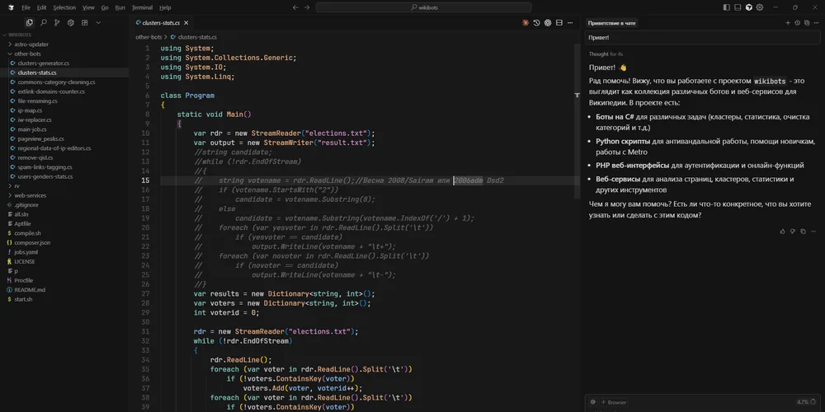Open chat history clock icon in the chat panel
This screenshot has width=825, height=412.
tap(797, 23)
